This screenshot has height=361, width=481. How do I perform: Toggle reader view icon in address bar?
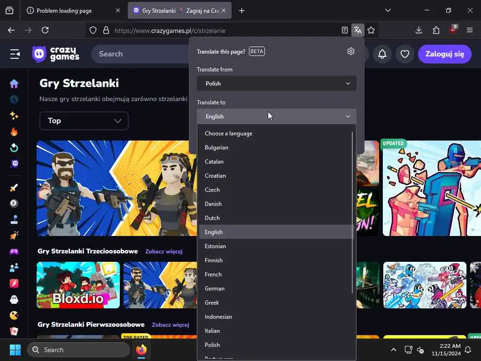coord(344,30)
